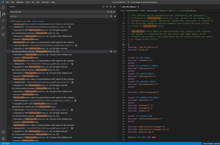The height and width of the screenshot is (145, 220).
Task: Collapse et9alphaUtil.c search results
Action: tap(9, 64)
